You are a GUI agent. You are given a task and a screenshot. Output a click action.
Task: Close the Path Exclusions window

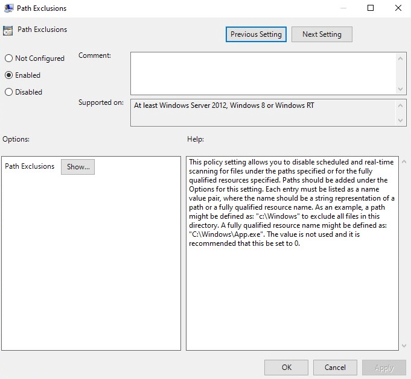tap(398, 8)
